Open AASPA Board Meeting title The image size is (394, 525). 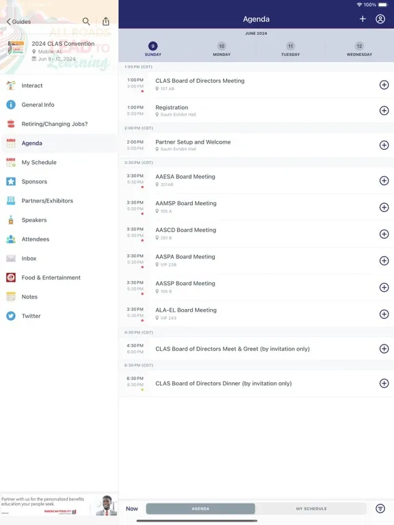[185, 256]
